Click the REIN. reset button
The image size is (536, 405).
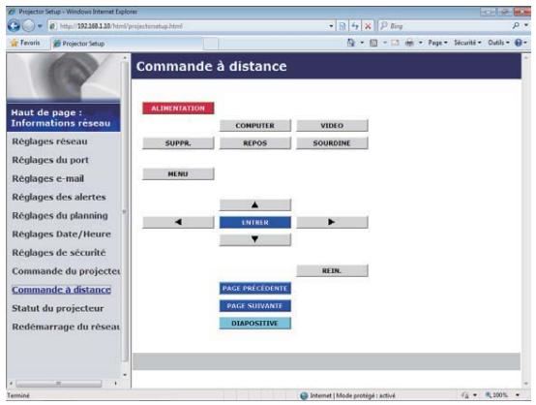pyautogui.click(x=332, y=270)
